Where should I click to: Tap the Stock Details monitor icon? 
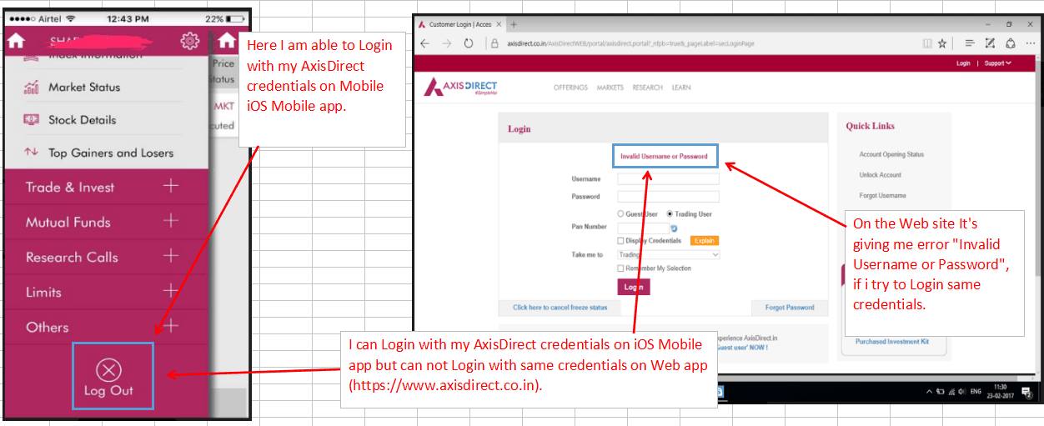32,120
